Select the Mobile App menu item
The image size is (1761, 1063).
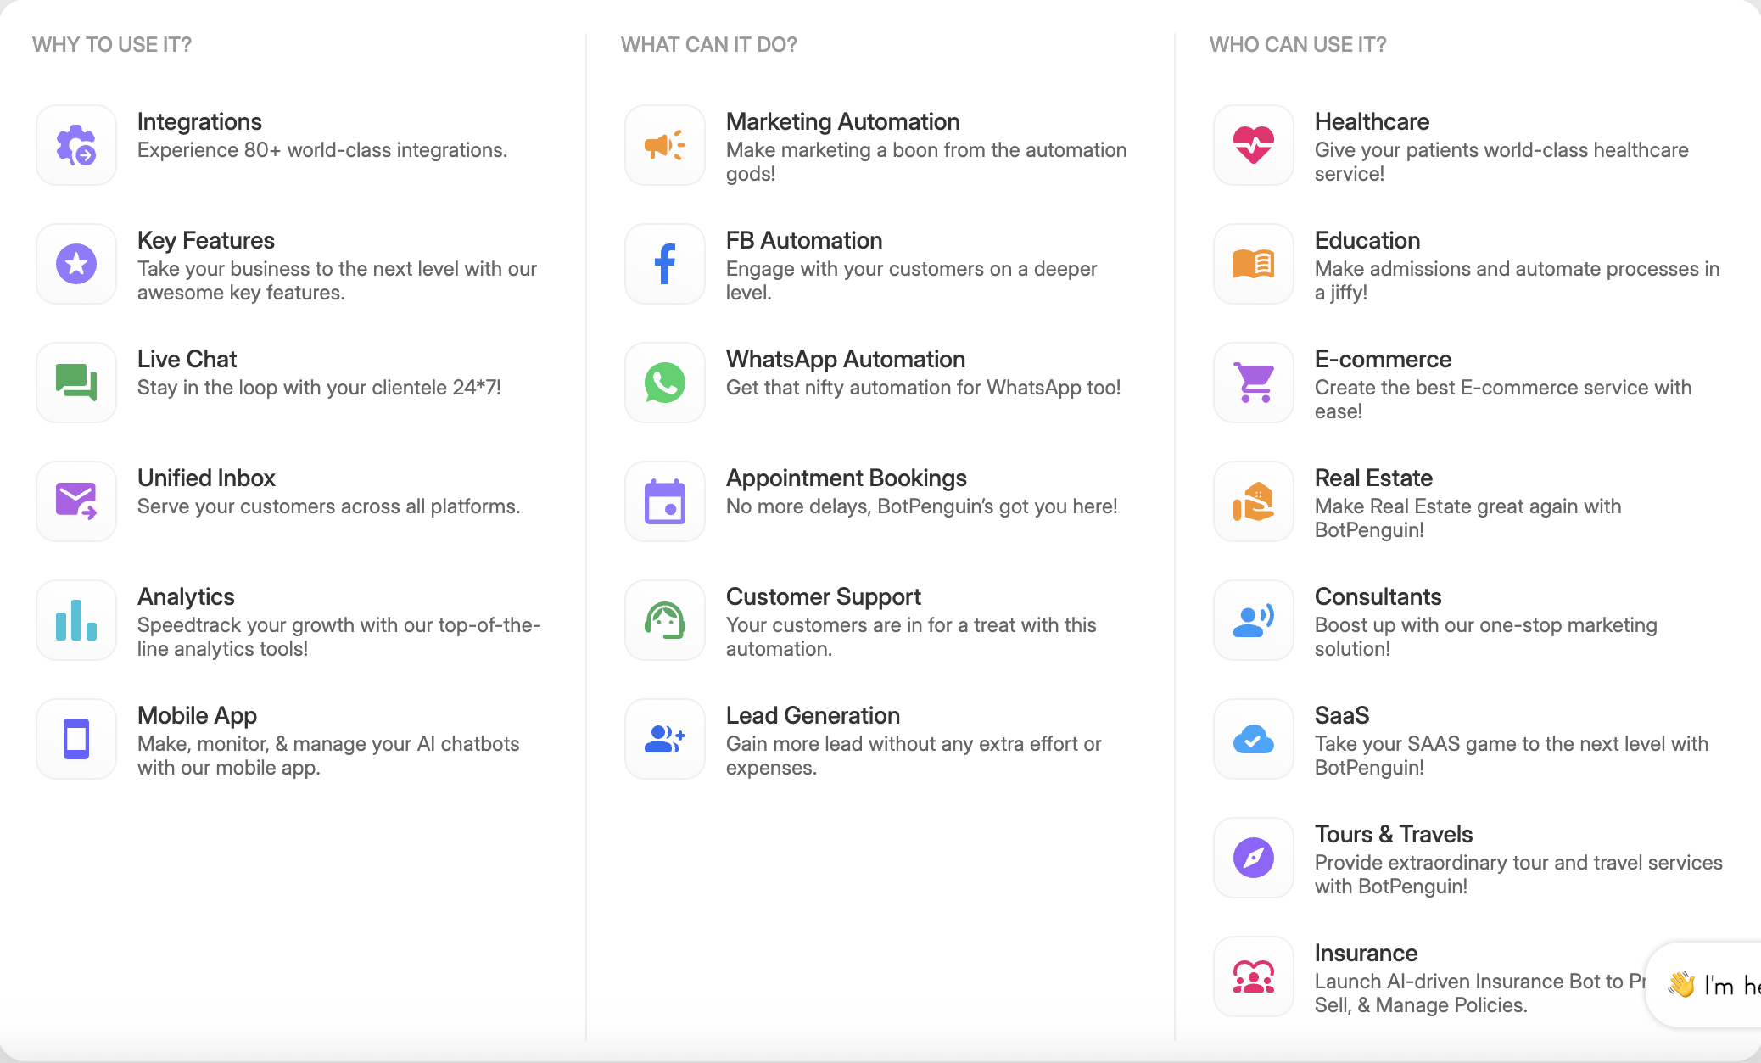click(197, 715)
